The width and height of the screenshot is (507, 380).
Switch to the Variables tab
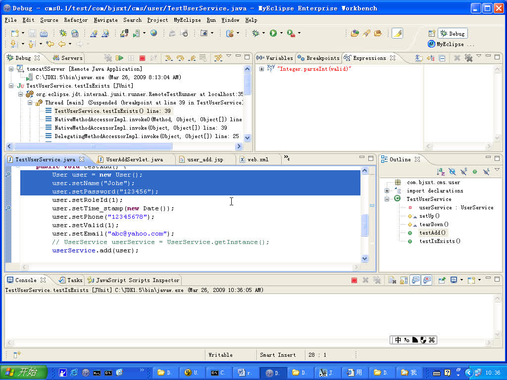(274, 58)
